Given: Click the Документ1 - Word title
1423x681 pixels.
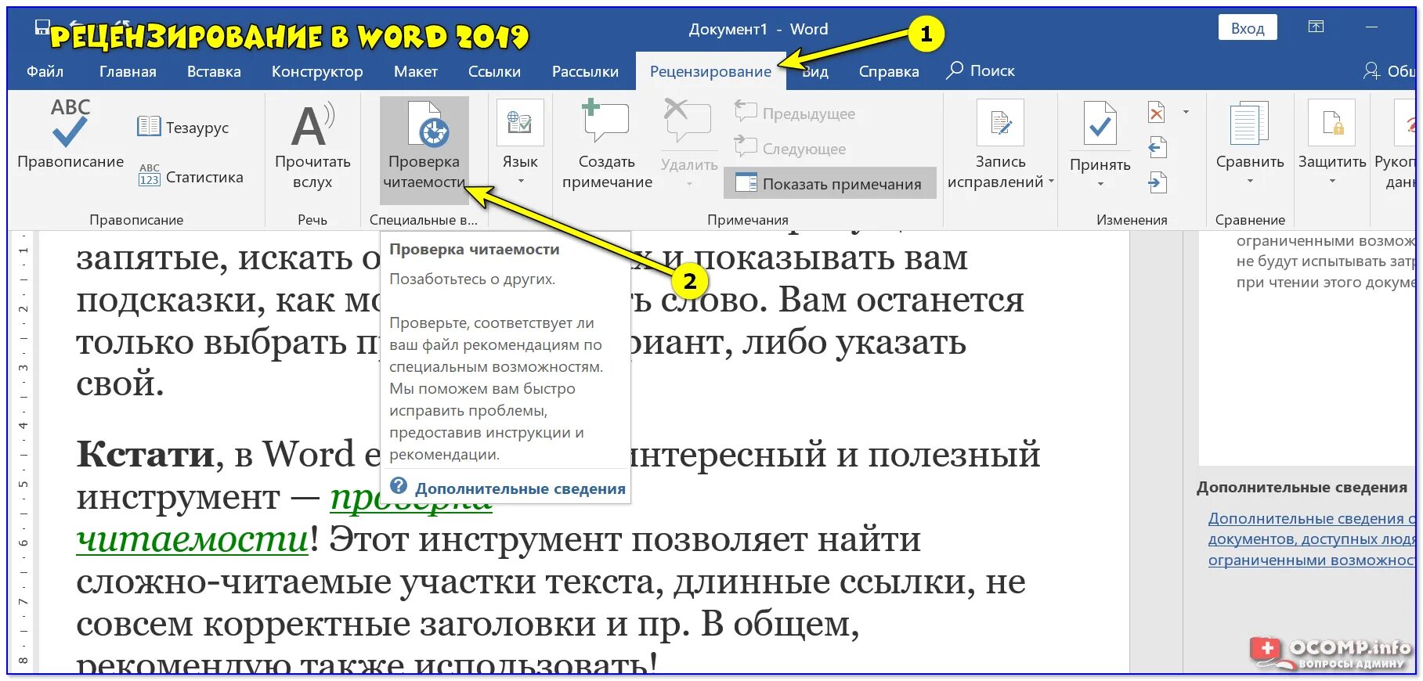Looking at the screenshot, I should [x=758, y=29].
